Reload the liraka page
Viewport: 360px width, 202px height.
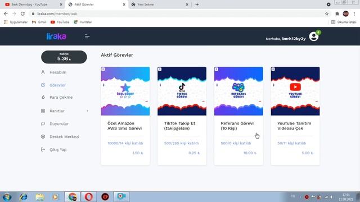tap(22, 13)
